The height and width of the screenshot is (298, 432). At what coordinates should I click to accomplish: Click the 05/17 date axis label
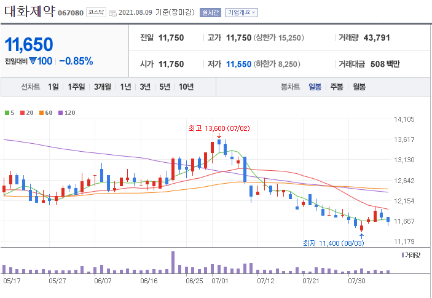(x=12, y=281)
